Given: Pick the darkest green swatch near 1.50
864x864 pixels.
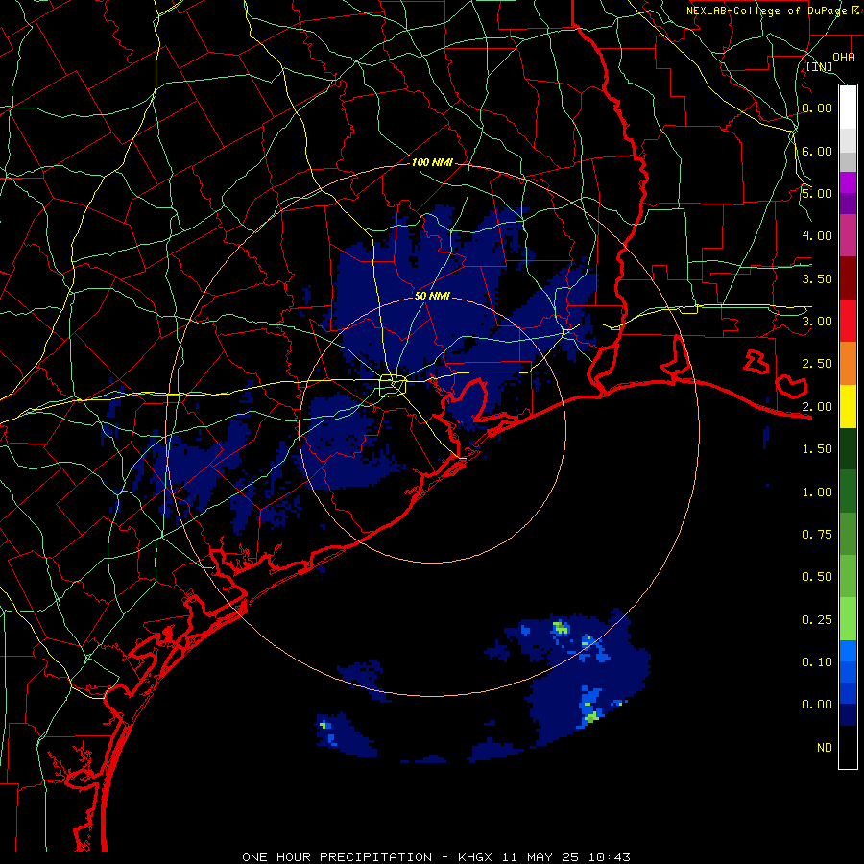Looking at the screenshot, I should (x=848, y=449).
